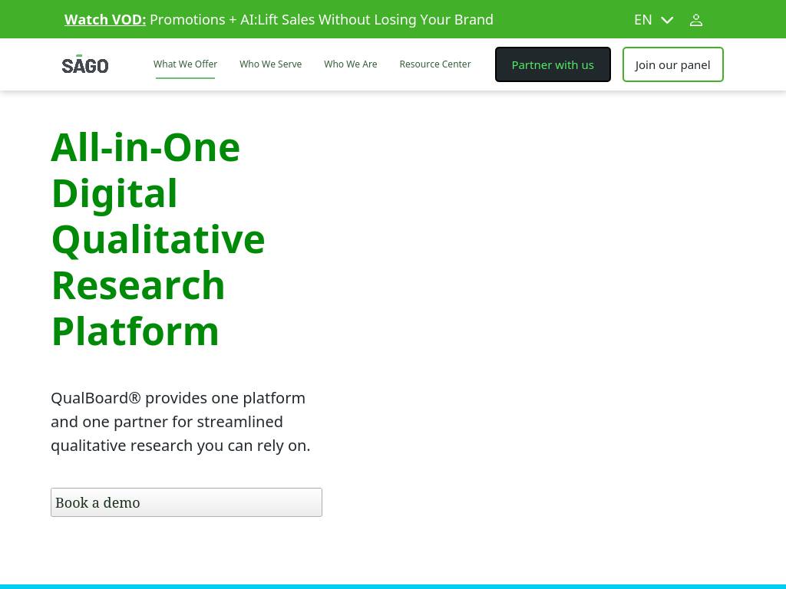Select the EN language label
The height and width of the screenshot is (589, 786).
642,19
